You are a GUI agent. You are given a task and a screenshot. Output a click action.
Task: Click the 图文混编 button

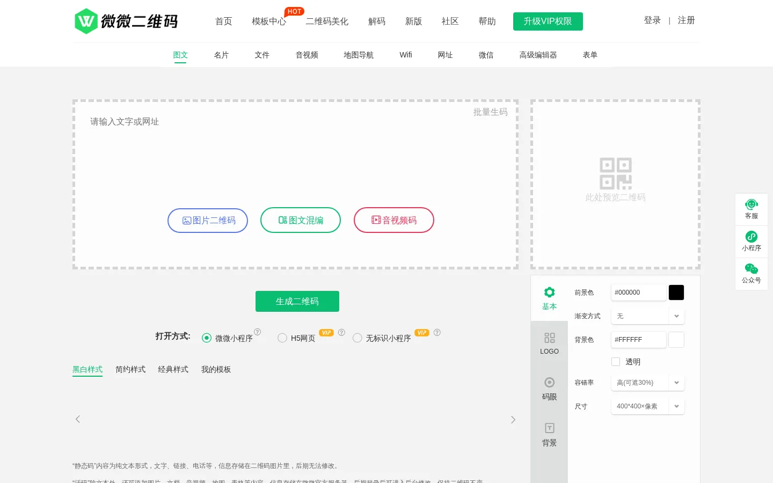click(301, 220)
